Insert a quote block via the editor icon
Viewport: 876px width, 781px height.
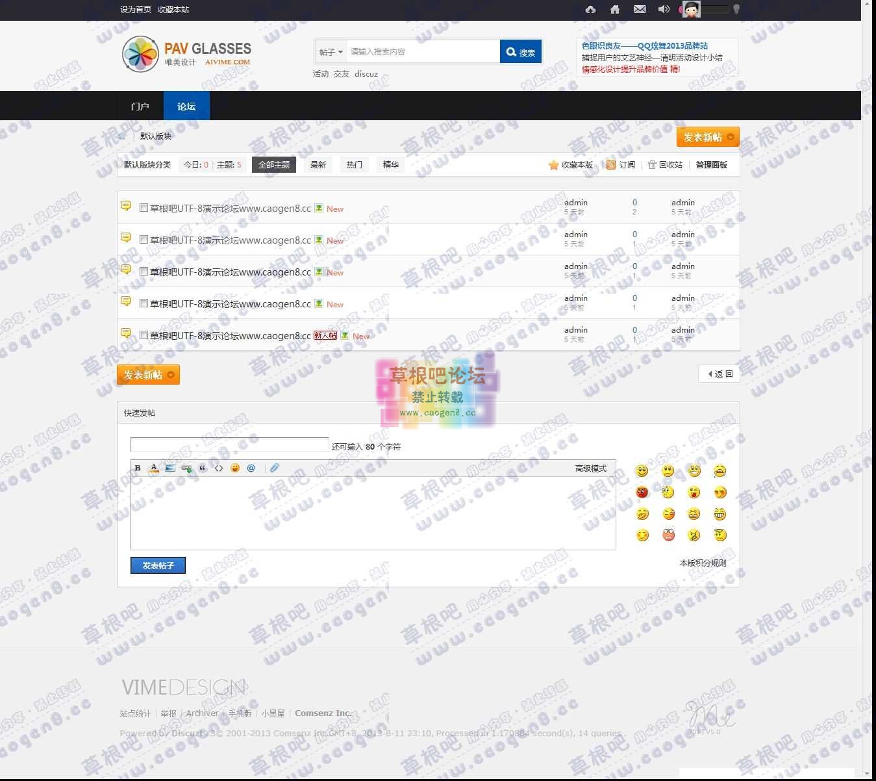click(x=203, y=468)
